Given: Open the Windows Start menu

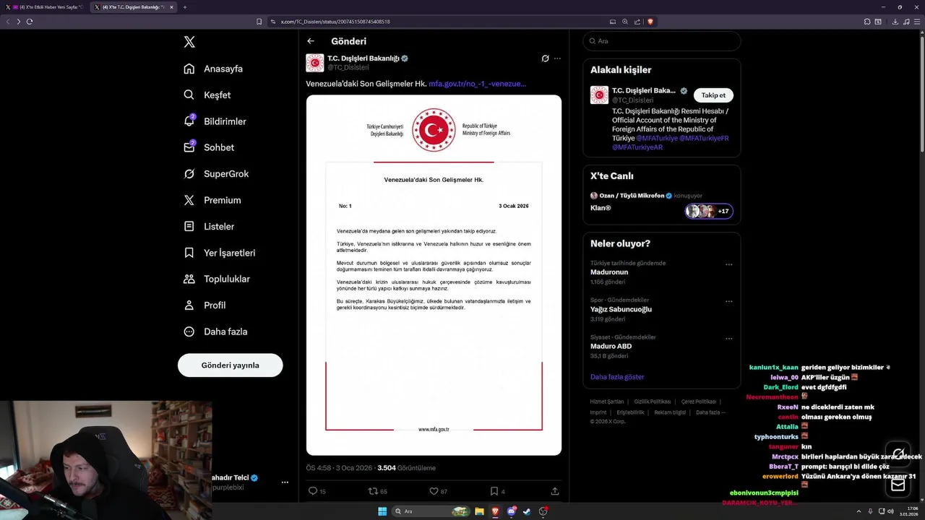Looking at the screenshot, I should pos(382,511).
